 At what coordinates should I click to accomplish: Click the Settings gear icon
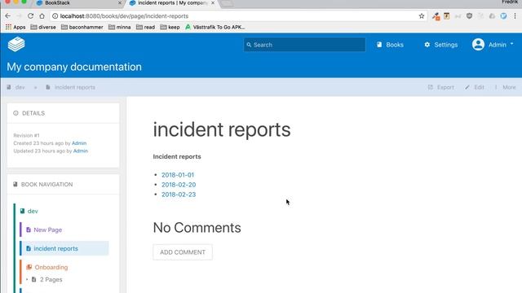pyautogui.click(x=427, y=45)
